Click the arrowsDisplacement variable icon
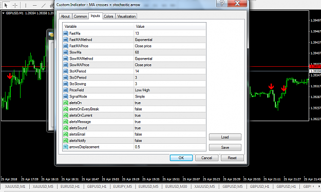 (66, 147)
